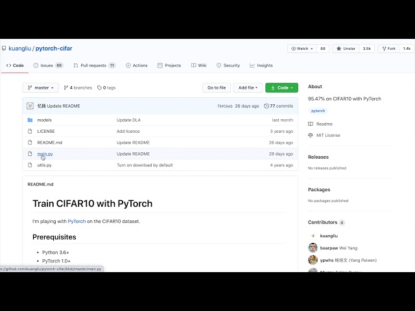Open contributor kuangliu's profile
Image resolution: width=415 pixels, height=311 pixels.
329,236
